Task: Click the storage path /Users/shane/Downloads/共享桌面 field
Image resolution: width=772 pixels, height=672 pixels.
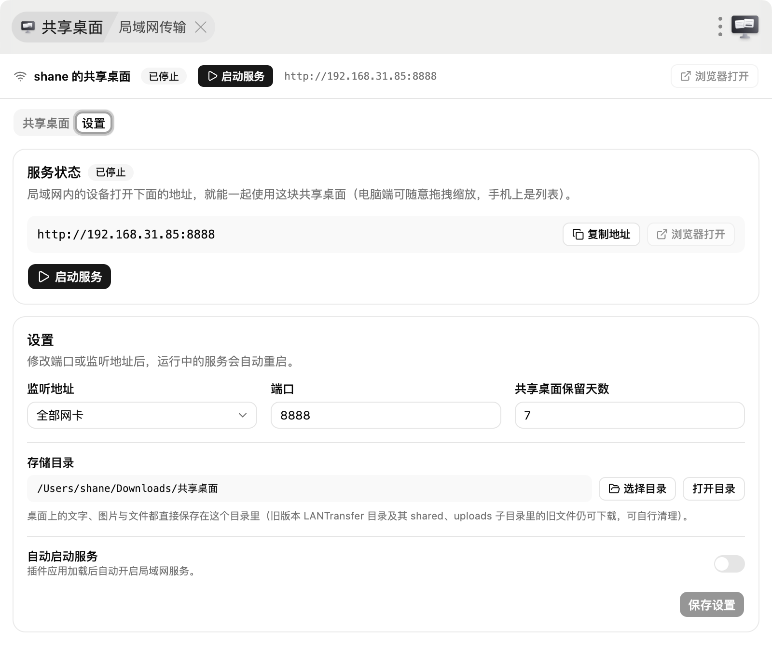Action: (x=309, y=489)
